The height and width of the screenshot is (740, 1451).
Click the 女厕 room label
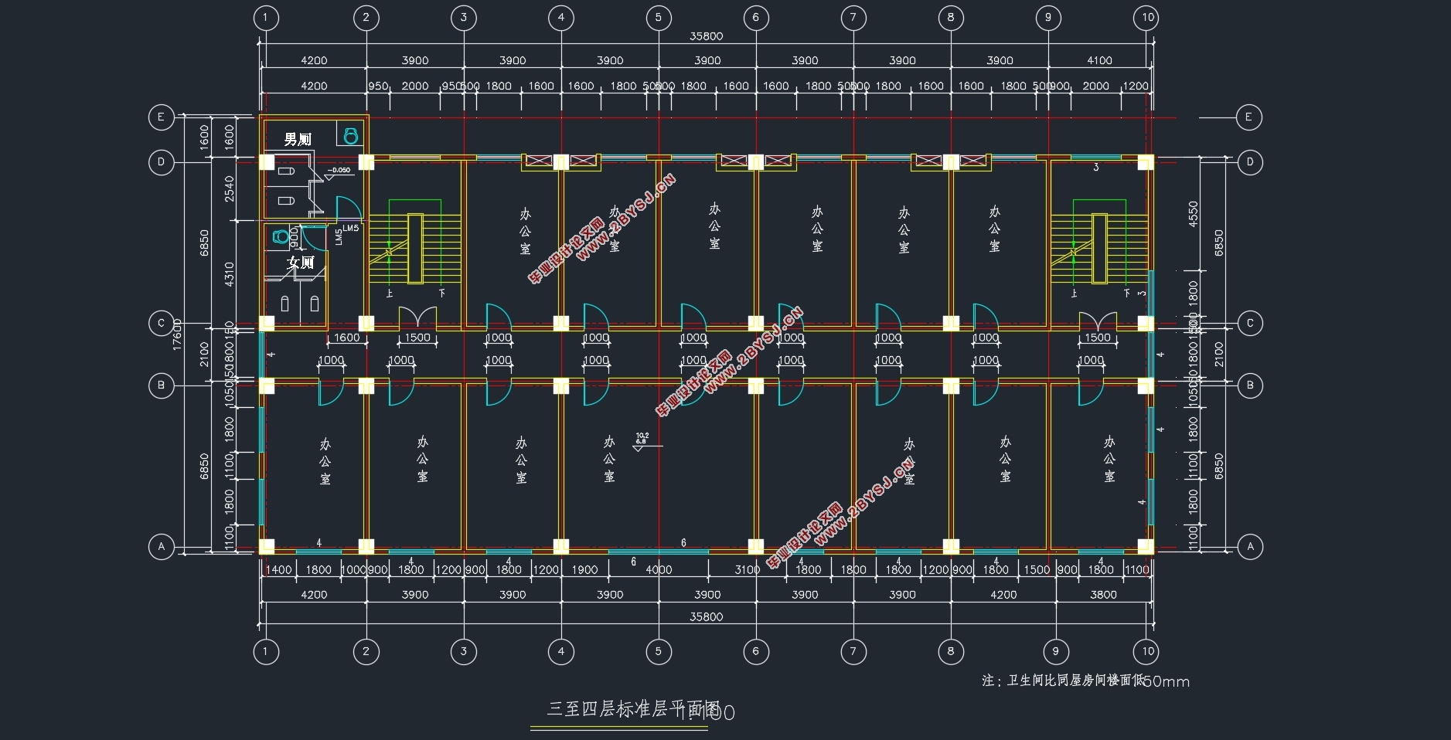(x=301, y=263)
